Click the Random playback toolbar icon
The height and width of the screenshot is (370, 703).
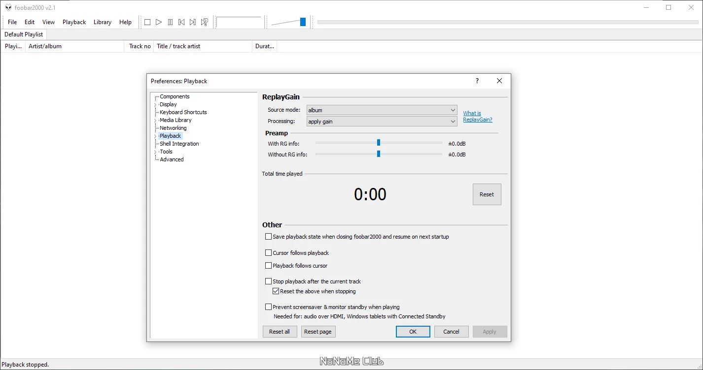[205, 22]
